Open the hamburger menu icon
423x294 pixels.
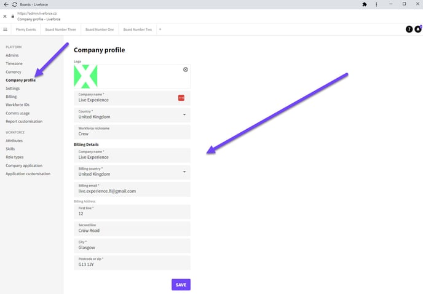(x=5, y=30)
